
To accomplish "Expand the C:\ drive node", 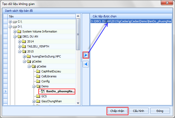I will pyautogui.click(x=10, y=22).
